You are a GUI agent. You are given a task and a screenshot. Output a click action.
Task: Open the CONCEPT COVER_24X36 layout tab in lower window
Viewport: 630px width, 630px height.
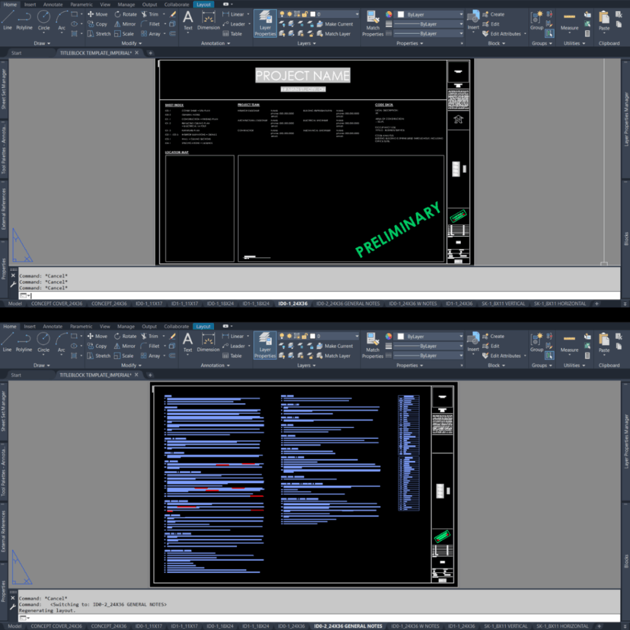pyautogui.click(x=56, y=626)
